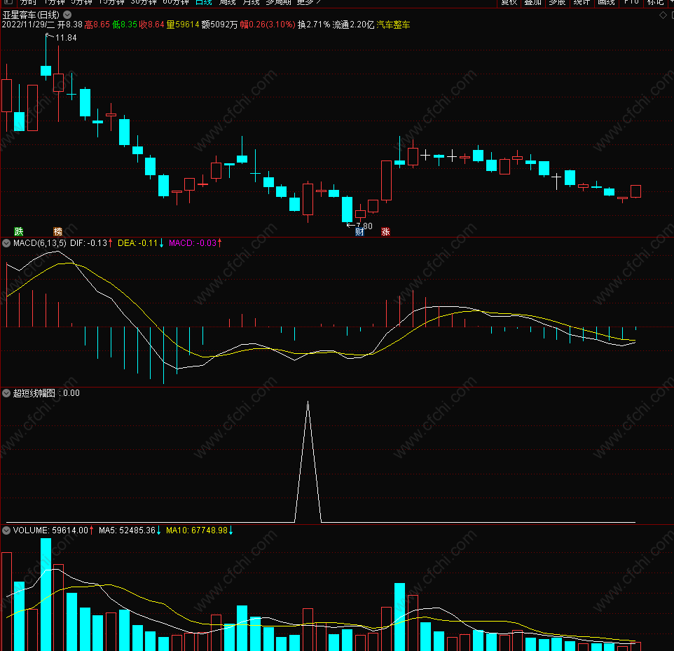The height and width of the screenshot is (651, 674).
Task: Click the DIF: -0.13 value
Action: (88, 243)
